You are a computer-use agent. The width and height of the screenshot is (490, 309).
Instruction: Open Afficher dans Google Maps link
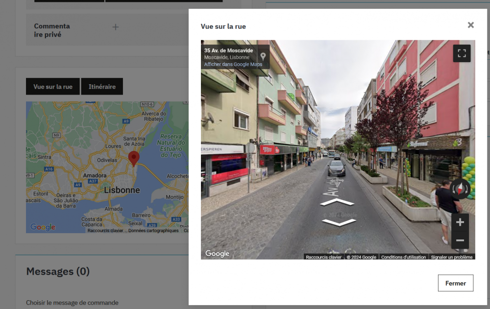pyautogui.click(x=233, y=64)
